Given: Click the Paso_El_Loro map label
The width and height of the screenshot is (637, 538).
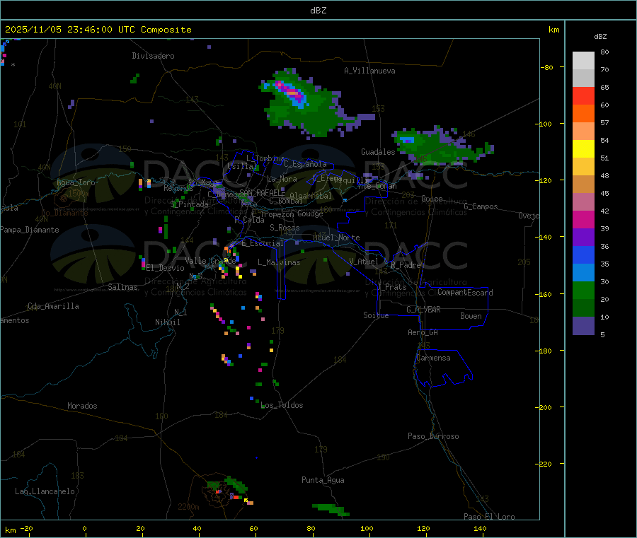Looking at the screenshot, I should pos(490,517).
